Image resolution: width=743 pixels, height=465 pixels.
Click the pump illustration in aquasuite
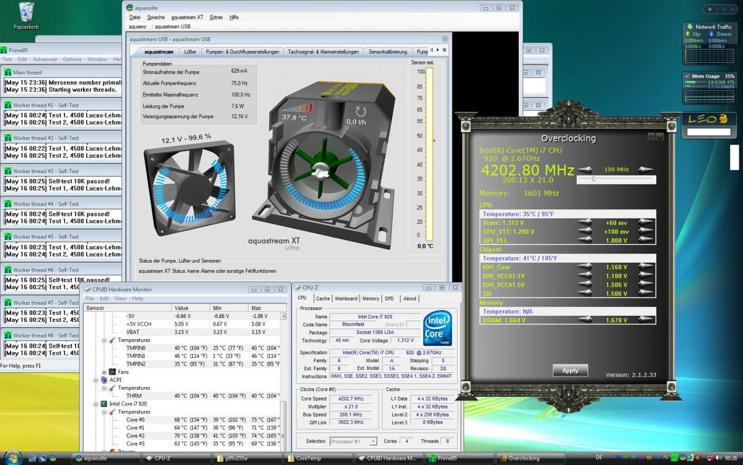pyautogui.click(x=325, y=165)
